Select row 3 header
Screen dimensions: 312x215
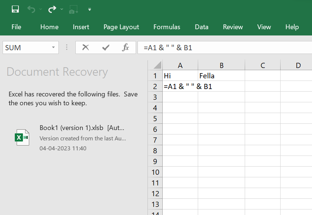click(155, 97)
